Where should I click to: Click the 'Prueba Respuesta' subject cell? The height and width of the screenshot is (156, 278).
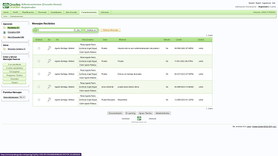pyautogui.click(x=108, y=100)
